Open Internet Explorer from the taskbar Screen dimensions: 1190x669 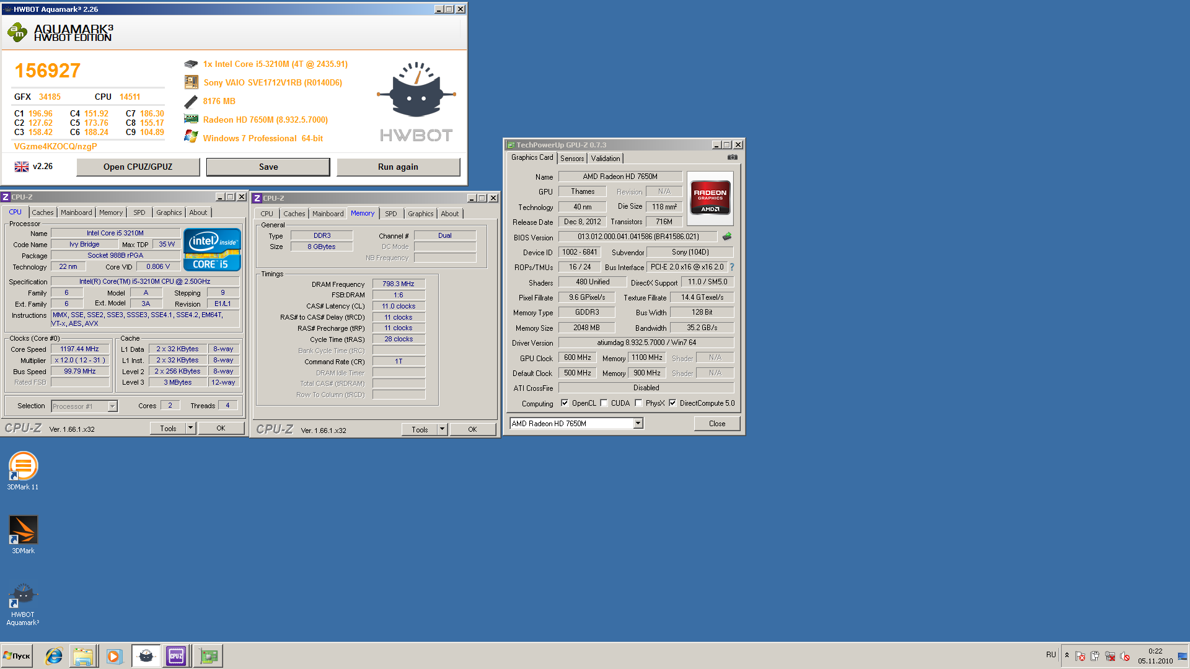click(54, 656)
